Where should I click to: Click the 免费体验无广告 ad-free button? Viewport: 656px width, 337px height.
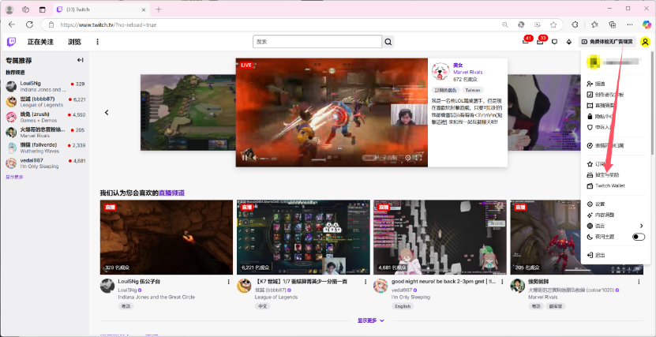[x=607, y=42]
